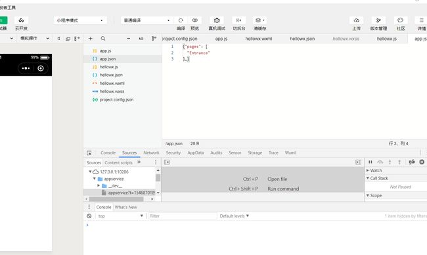
Task: Add new file with plus icon
Action: click(91, 39)
